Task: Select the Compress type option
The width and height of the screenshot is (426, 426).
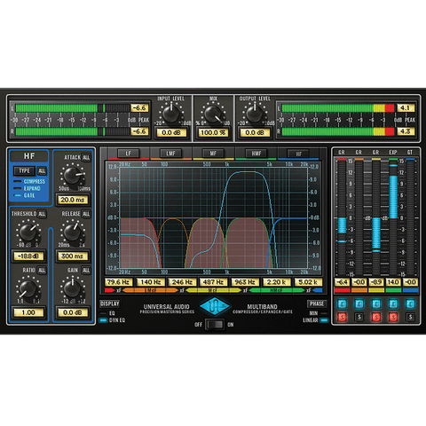Action: pos(29,181)
